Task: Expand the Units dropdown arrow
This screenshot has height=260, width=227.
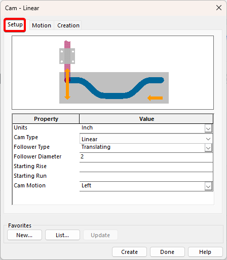Action: [x=208, y=128]
